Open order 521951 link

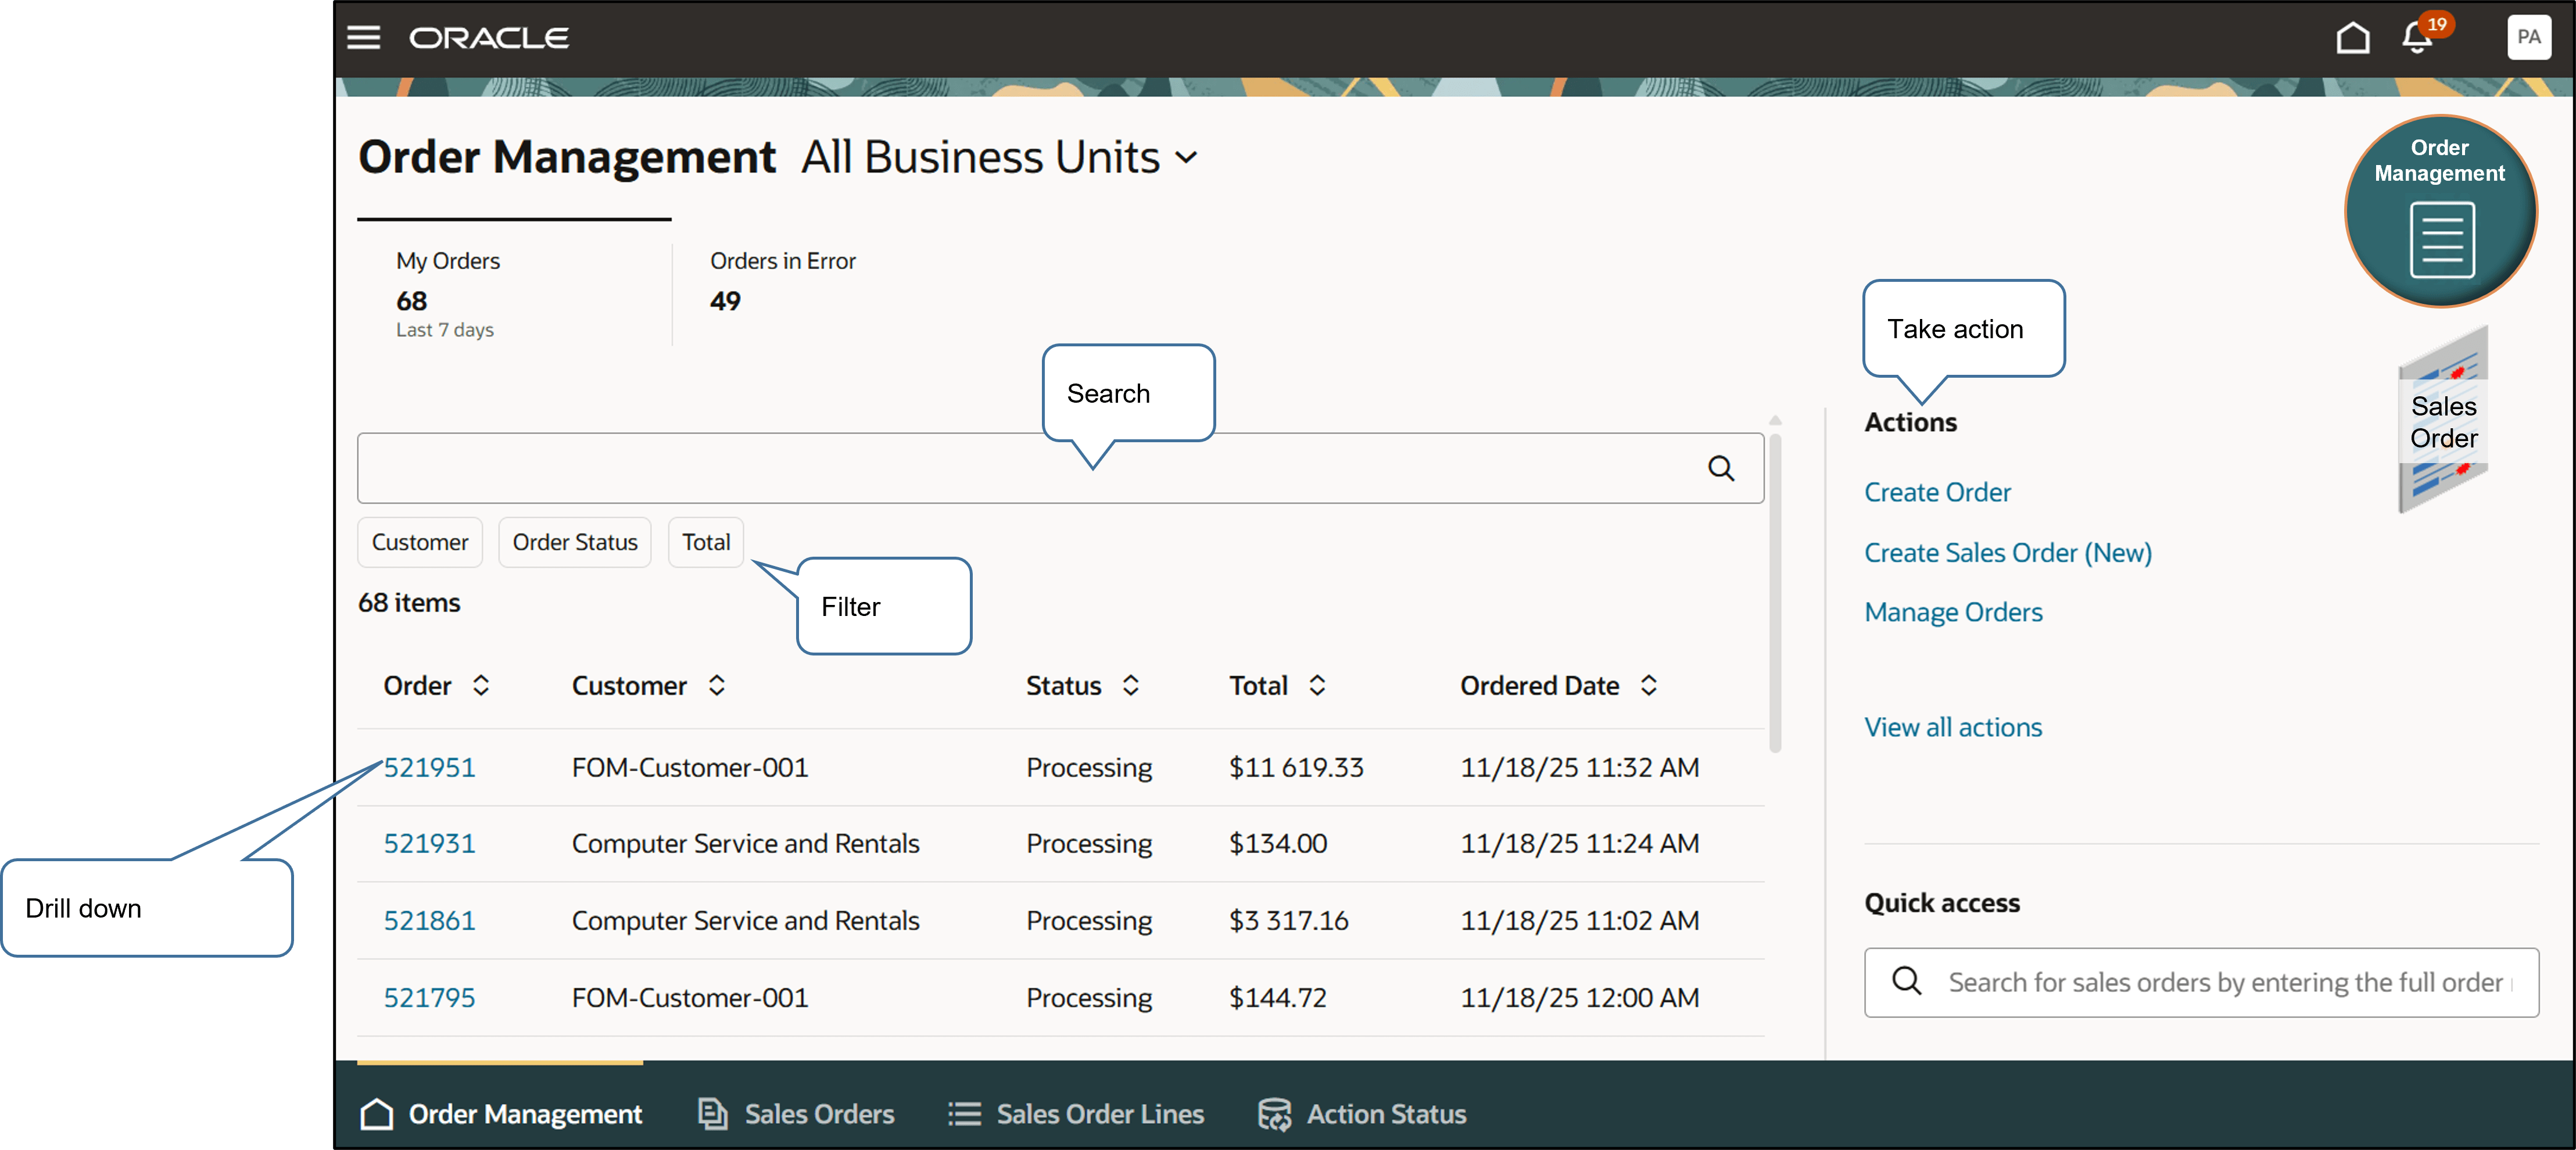pyautogui.click(x=429, y=767)
